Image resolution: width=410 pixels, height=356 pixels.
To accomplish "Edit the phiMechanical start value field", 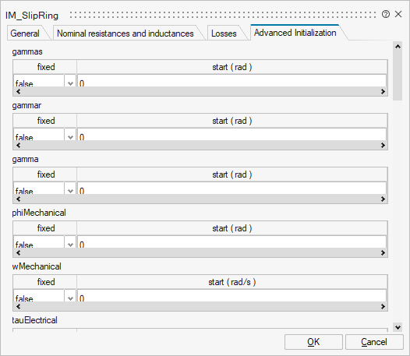I will click(x=232, y=242).
